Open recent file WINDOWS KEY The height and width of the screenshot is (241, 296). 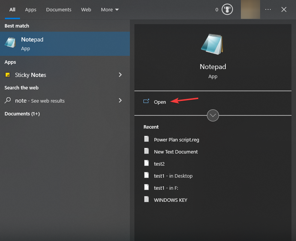[x=170, y=200]
